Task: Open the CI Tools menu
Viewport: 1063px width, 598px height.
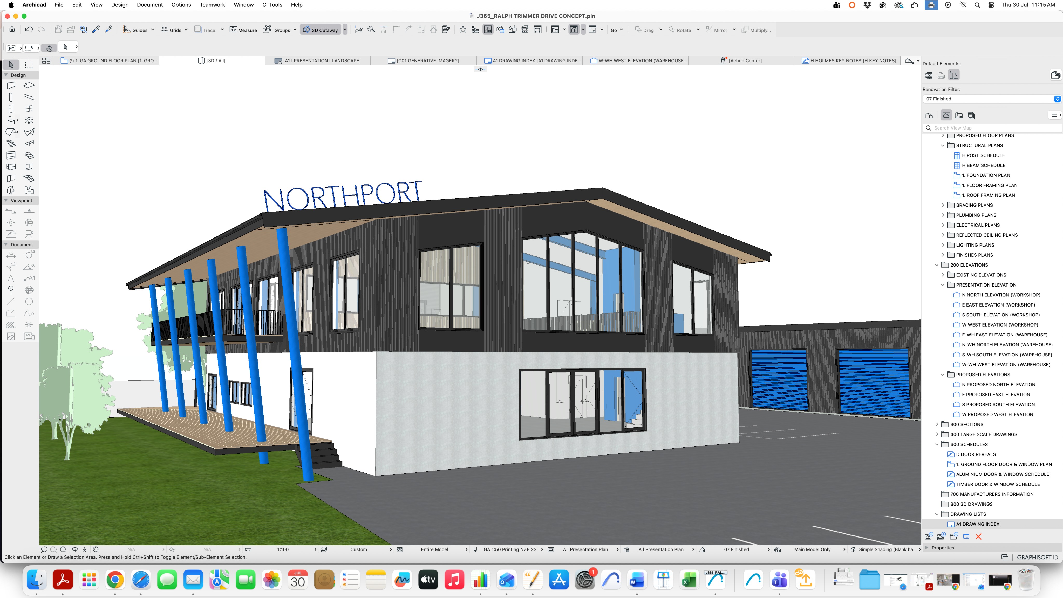Action: pyautogui.click(x=272, y=5)
